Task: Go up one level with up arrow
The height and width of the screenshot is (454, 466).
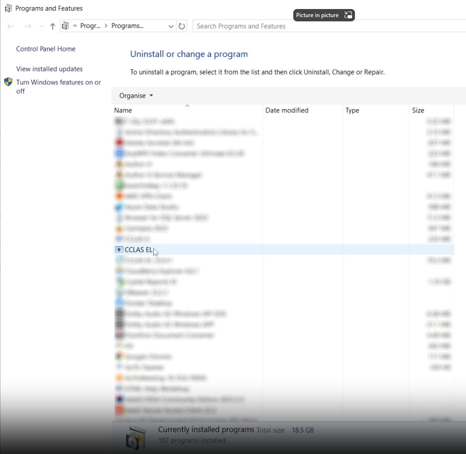Action: point(52,27)
